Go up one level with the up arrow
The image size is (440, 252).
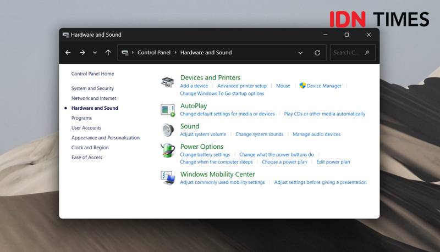pyautogui.click(x=108, y=52)
